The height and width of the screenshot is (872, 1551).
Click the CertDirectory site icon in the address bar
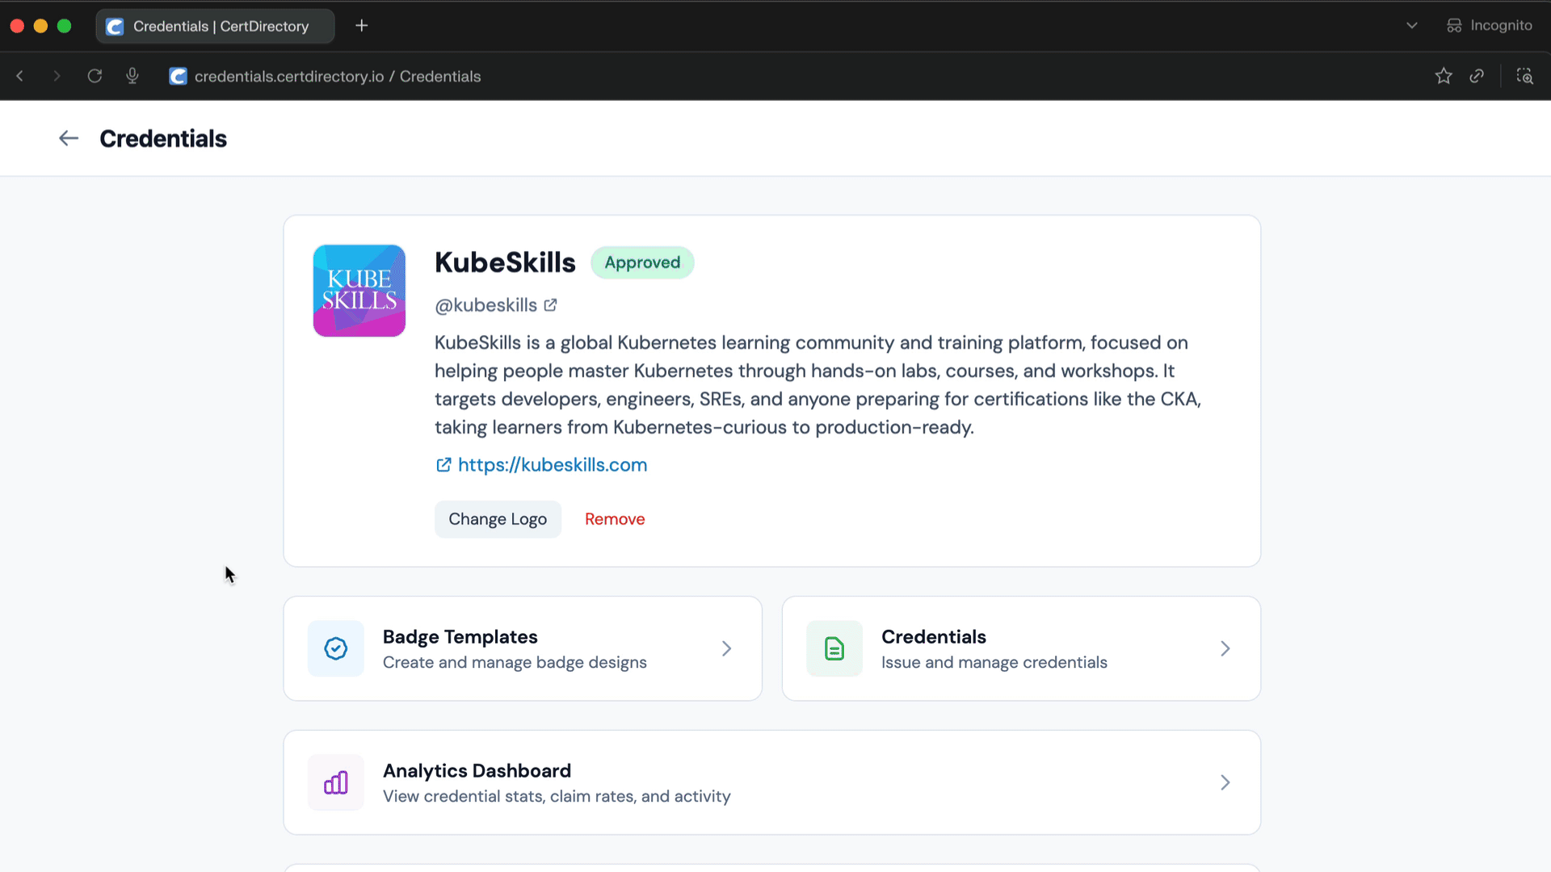pyautogui.click(x=178, y=76)
